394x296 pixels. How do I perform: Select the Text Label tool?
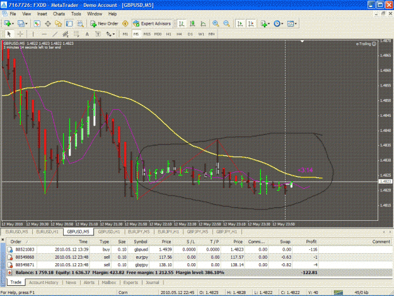[x=98, y=34]
